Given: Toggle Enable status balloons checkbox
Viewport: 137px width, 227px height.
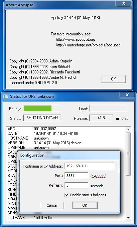Looking at the screenshot, I should [x=66, y=195].
